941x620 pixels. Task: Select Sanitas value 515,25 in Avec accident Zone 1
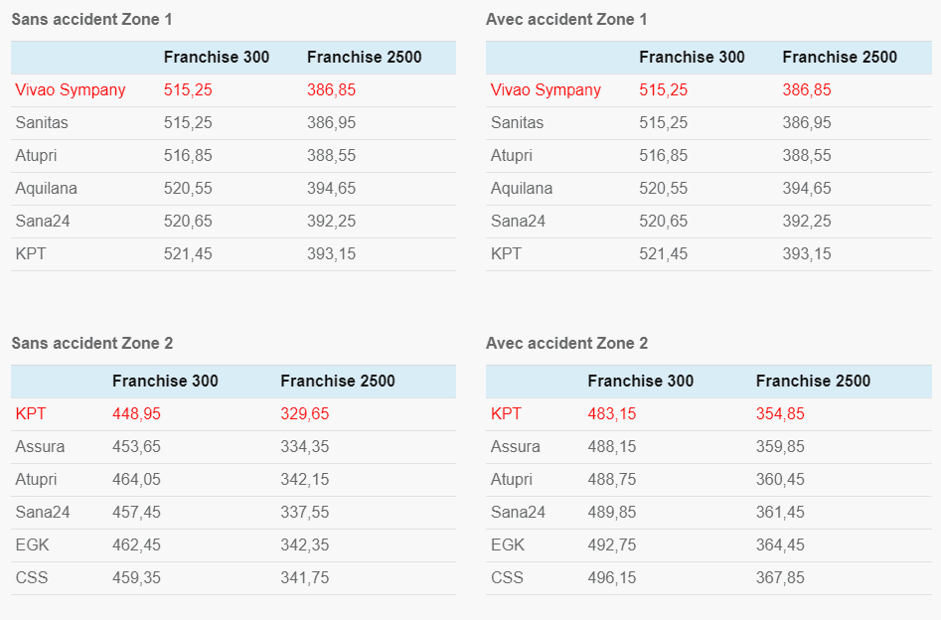coord(663,122)
